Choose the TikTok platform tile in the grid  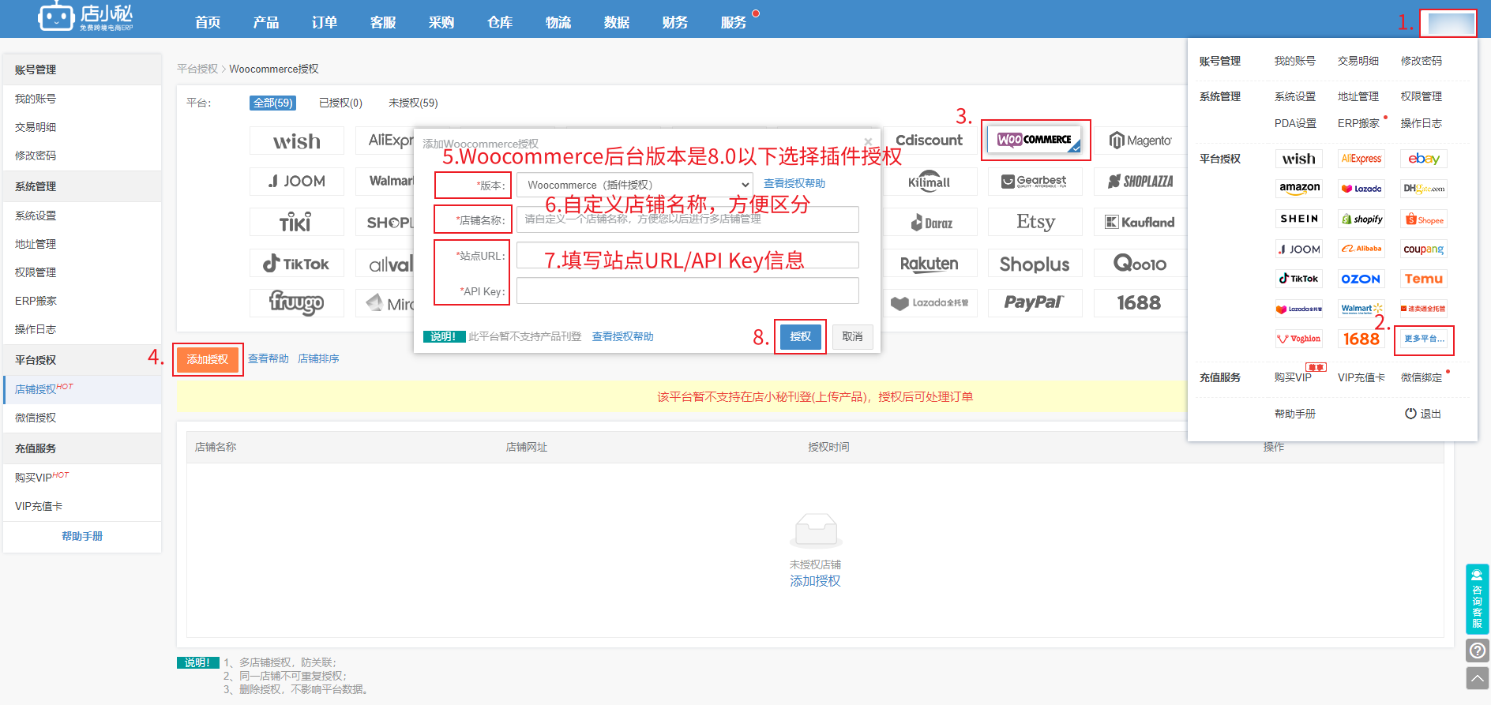tap(297, 264)
